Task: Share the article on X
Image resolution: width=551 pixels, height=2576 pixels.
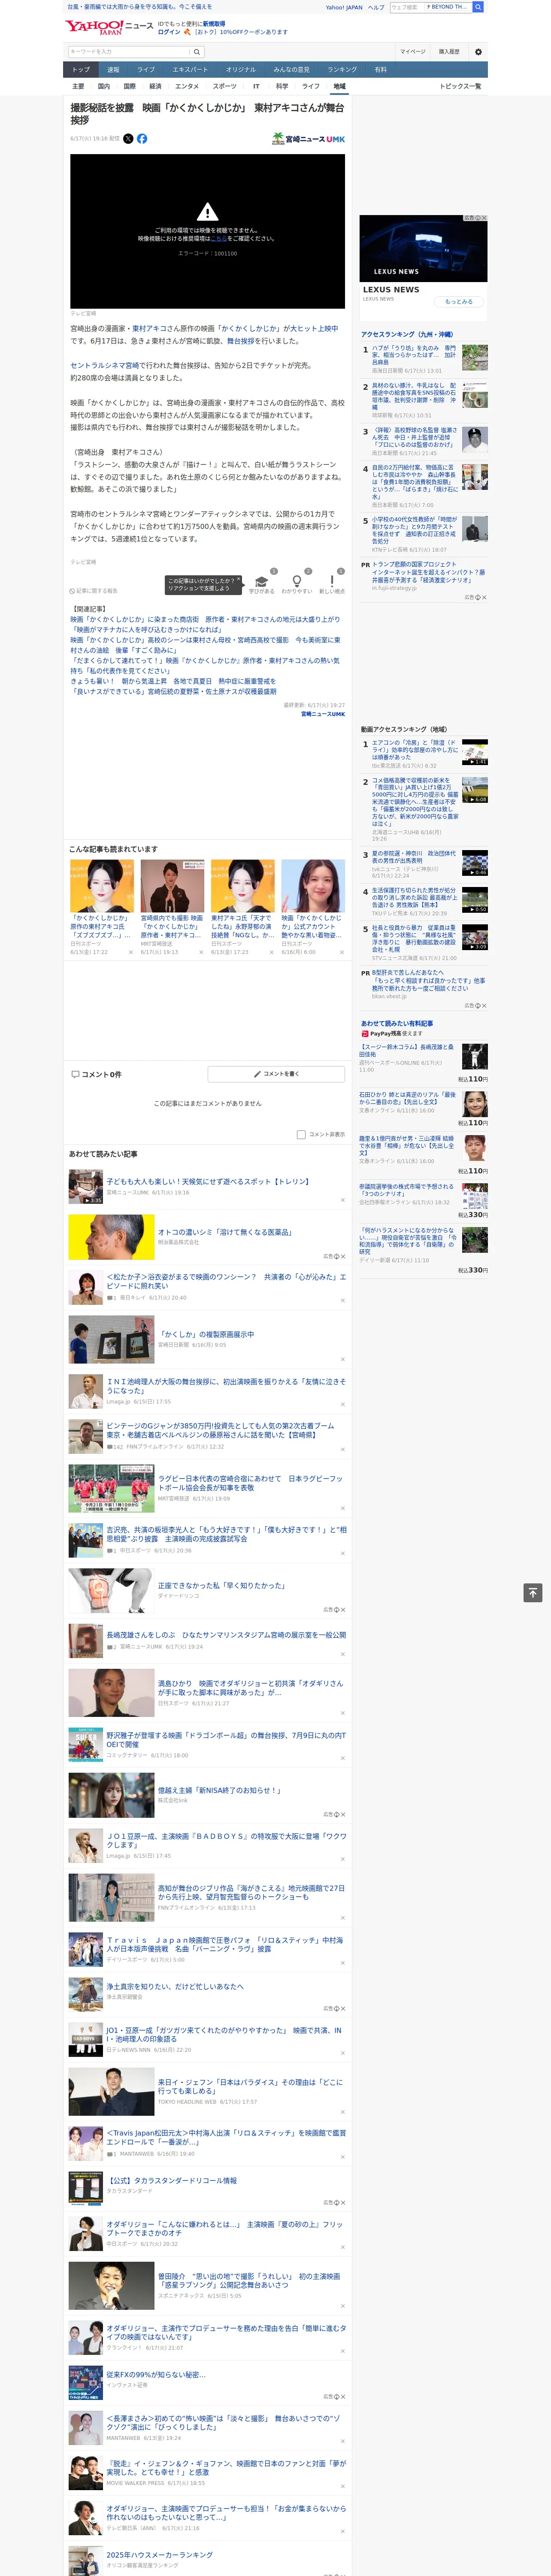Action: coord(128,139)
